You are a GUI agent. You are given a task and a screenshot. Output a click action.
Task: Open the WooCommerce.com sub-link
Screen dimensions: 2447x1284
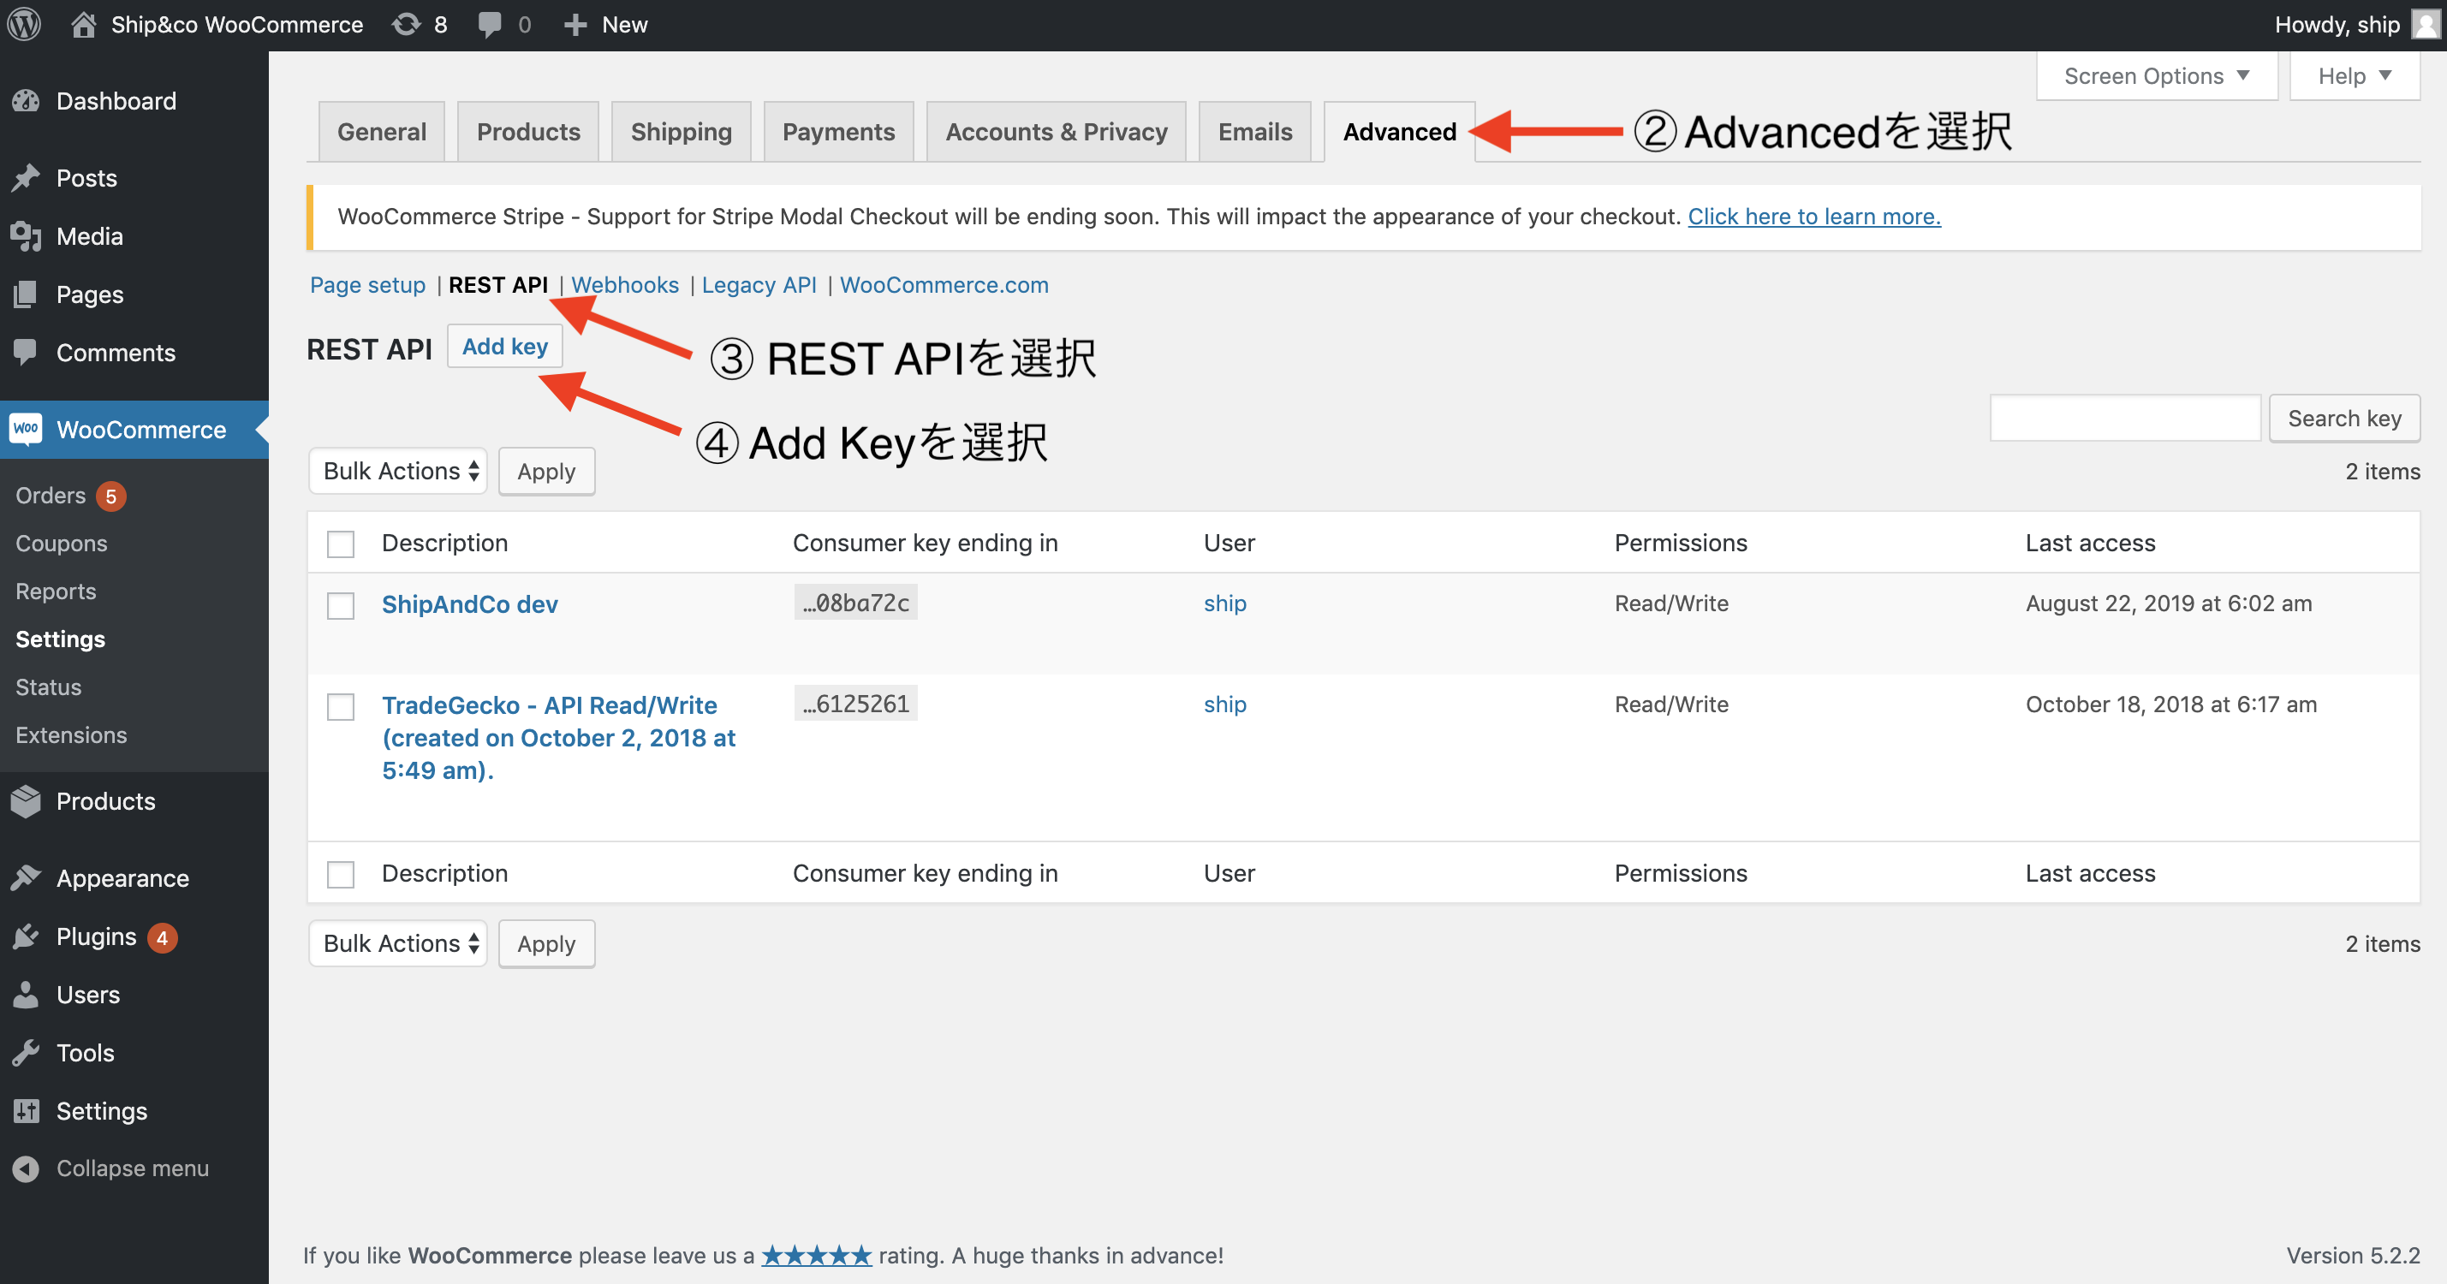(x=944, y=285)
